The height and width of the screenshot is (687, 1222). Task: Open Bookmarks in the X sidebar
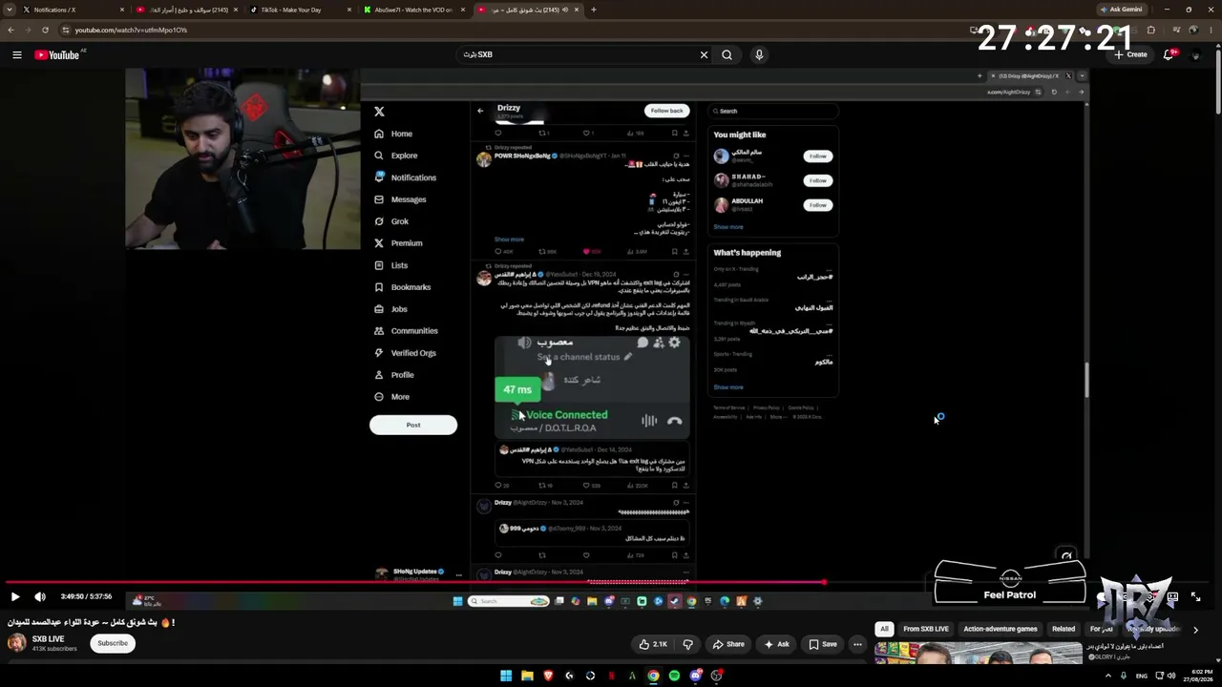pos(403,287)
